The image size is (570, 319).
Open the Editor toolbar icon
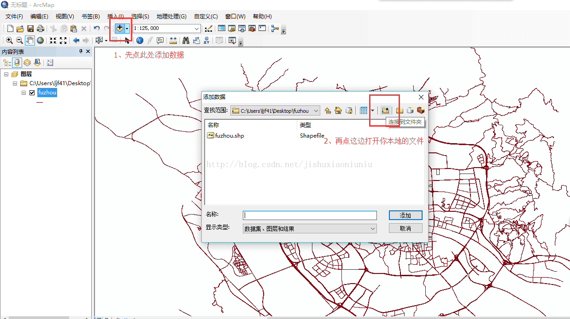[x=209, y=29]
